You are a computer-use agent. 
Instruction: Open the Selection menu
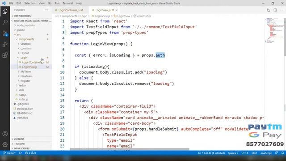tap(30, 3)
